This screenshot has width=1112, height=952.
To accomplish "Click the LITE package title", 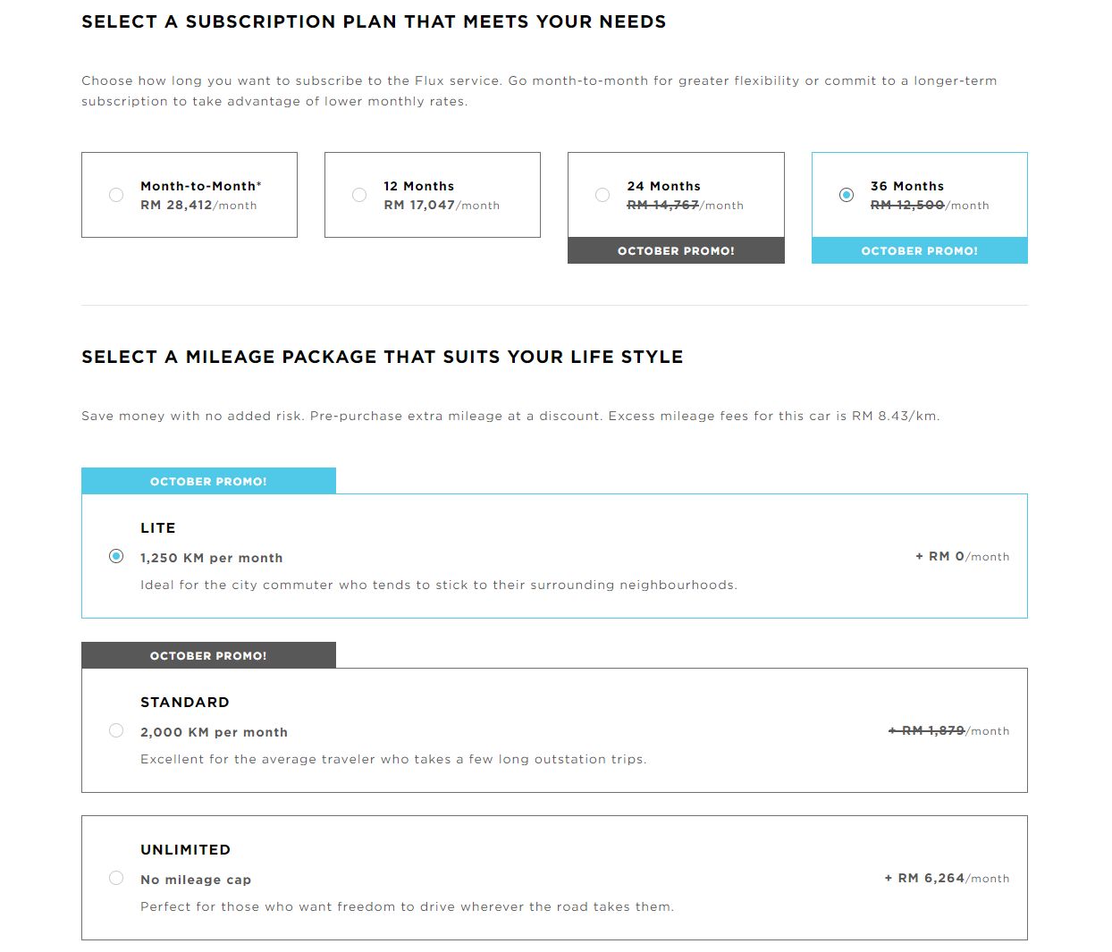I will point(158,528).
